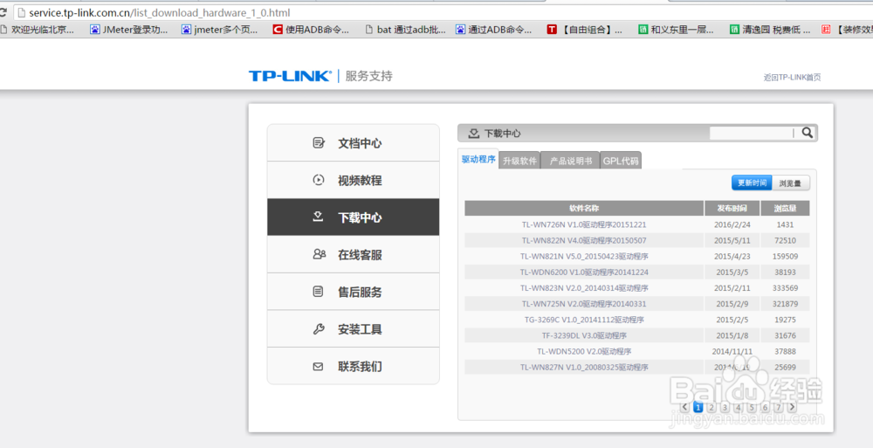
Task: Click the 下载中心 sidebar download icon
Action: pyautogui.click(x=318, y=217)
